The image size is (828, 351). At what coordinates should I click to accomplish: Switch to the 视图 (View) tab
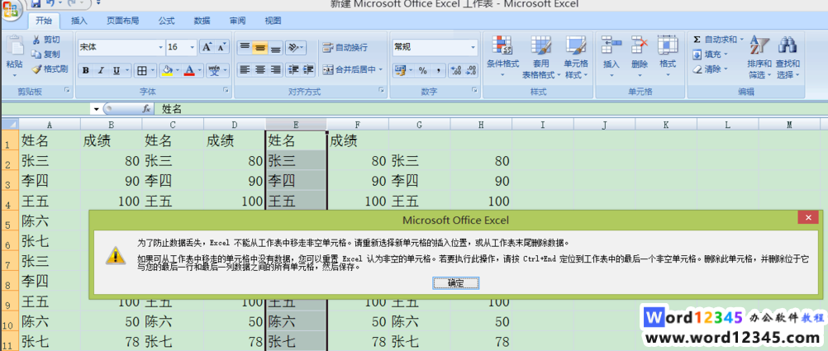coord(273,21)
